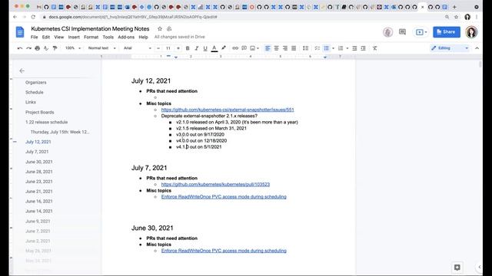
Task: Select center align
Action: (276, 48)
